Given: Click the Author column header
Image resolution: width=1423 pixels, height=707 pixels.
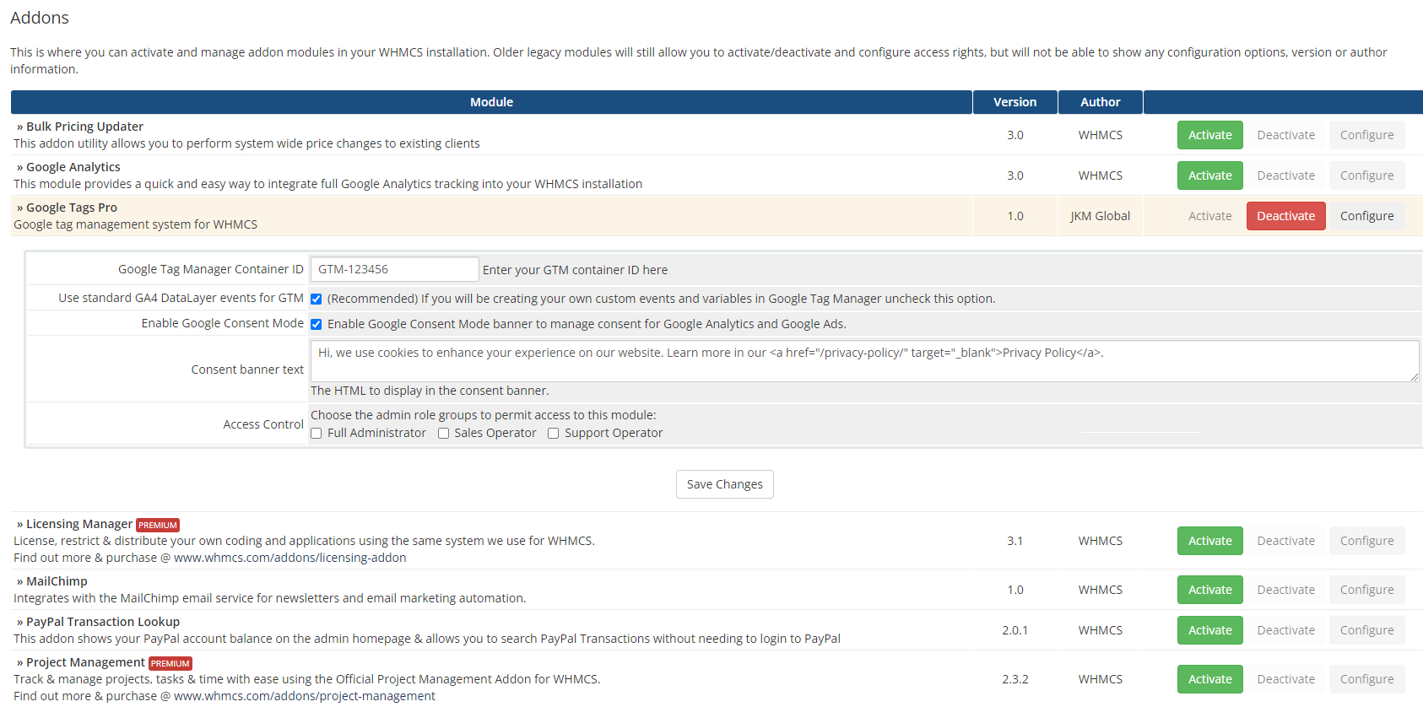Looking at the screenshot, I should coord(1100,102).
